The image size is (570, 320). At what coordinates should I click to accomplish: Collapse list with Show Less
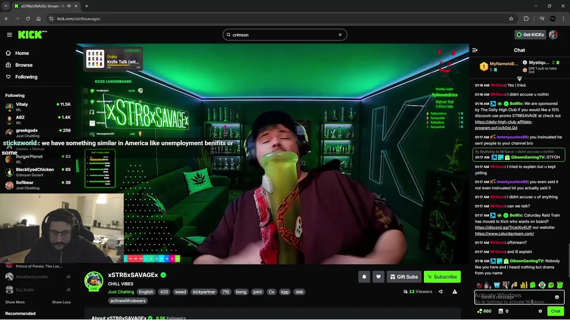[x=61, y=302]
